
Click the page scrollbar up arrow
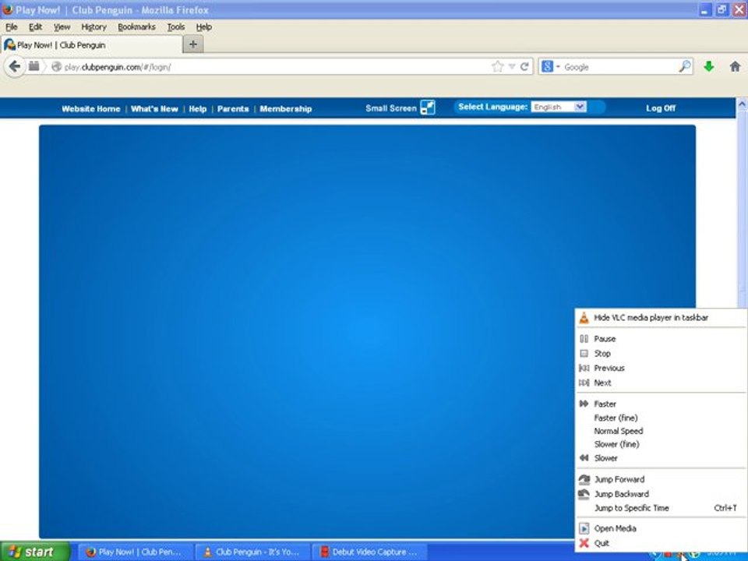pyautogui.click(x=742, y=104)
